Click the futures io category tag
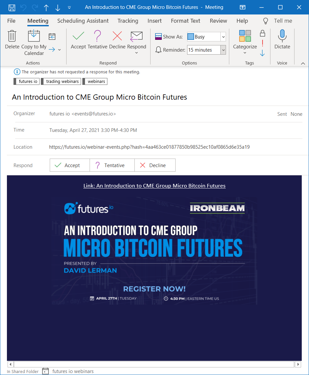This screenshot has width=309, height=375. click(26, 82)
